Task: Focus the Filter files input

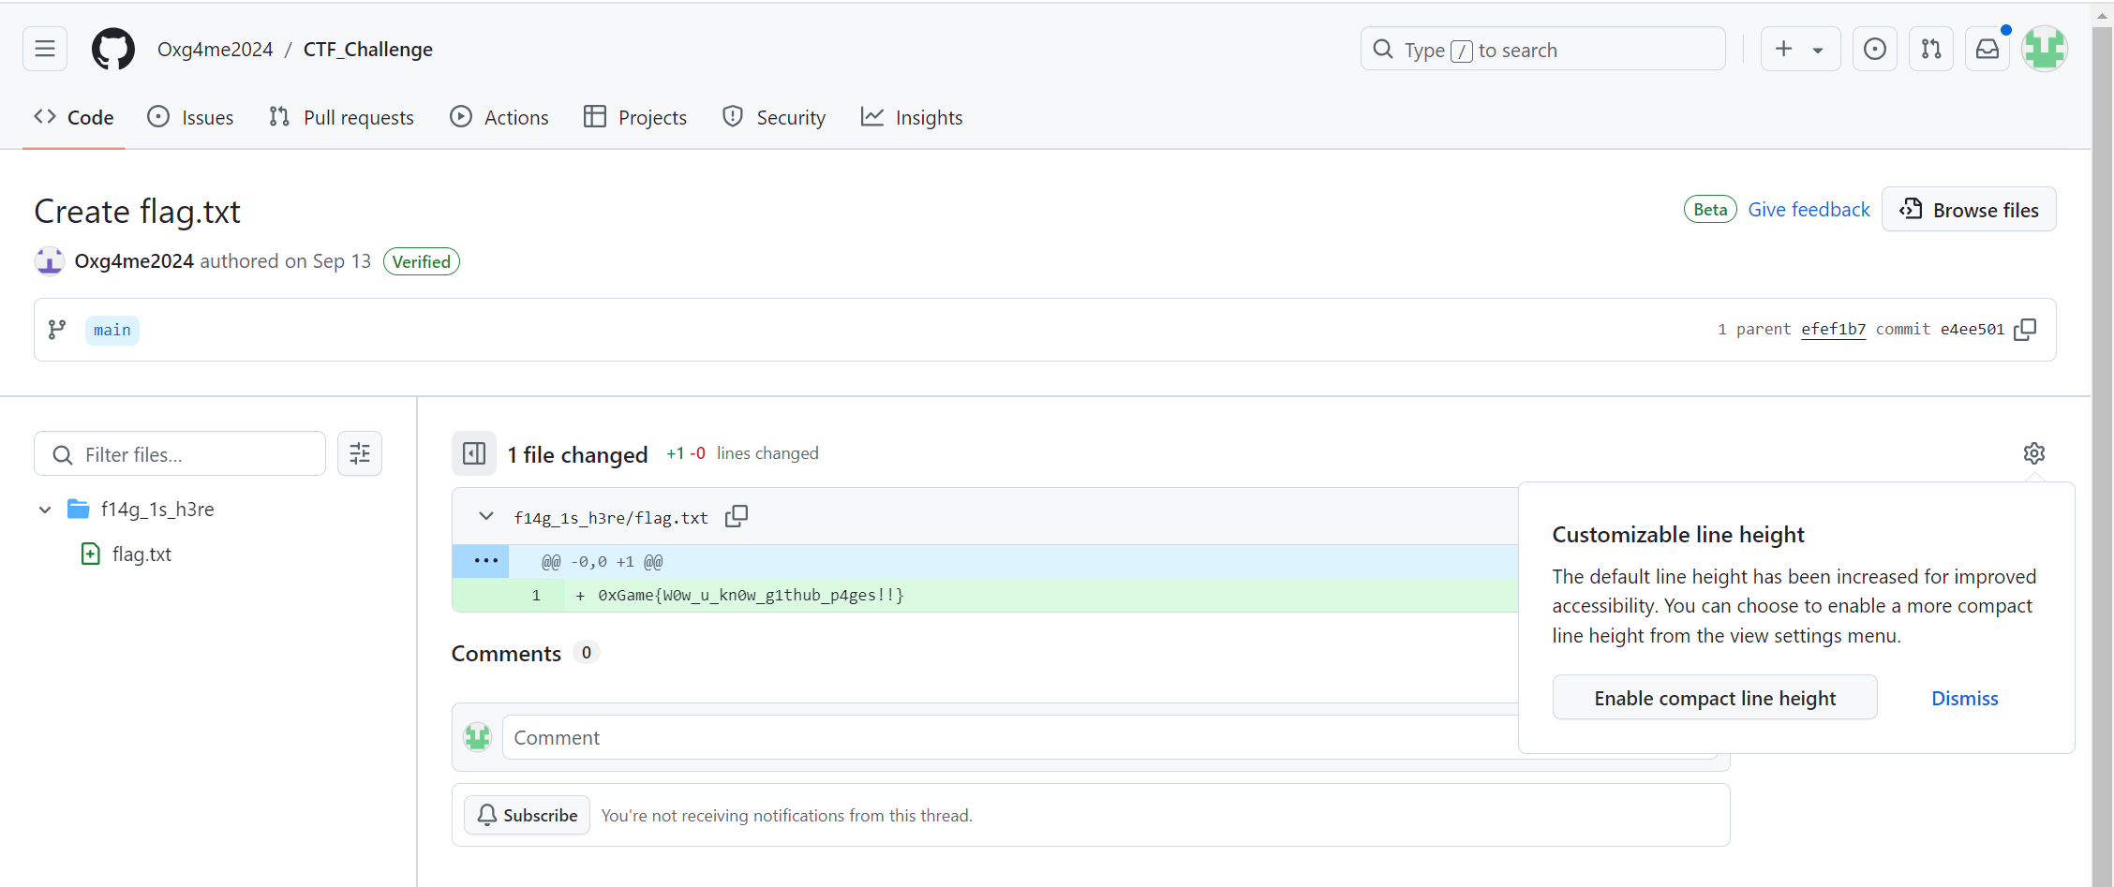Action: (180, 454)
